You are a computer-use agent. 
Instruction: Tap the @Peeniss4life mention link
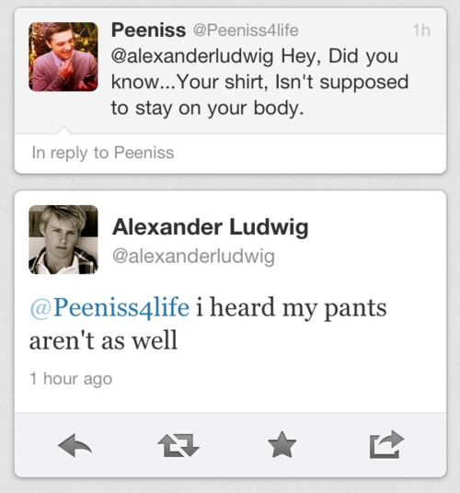point(109,307)
